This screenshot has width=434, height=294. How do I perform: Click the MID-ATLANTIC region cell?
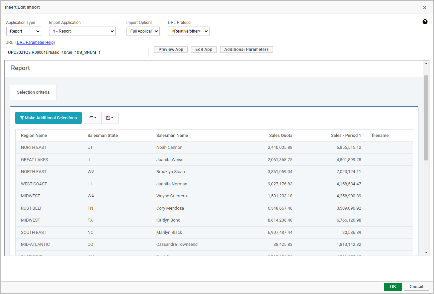[x=35, y=245]
